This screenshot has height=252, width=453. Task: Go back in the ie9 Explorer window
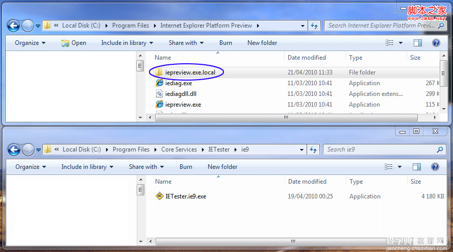(x=14, y=149)
